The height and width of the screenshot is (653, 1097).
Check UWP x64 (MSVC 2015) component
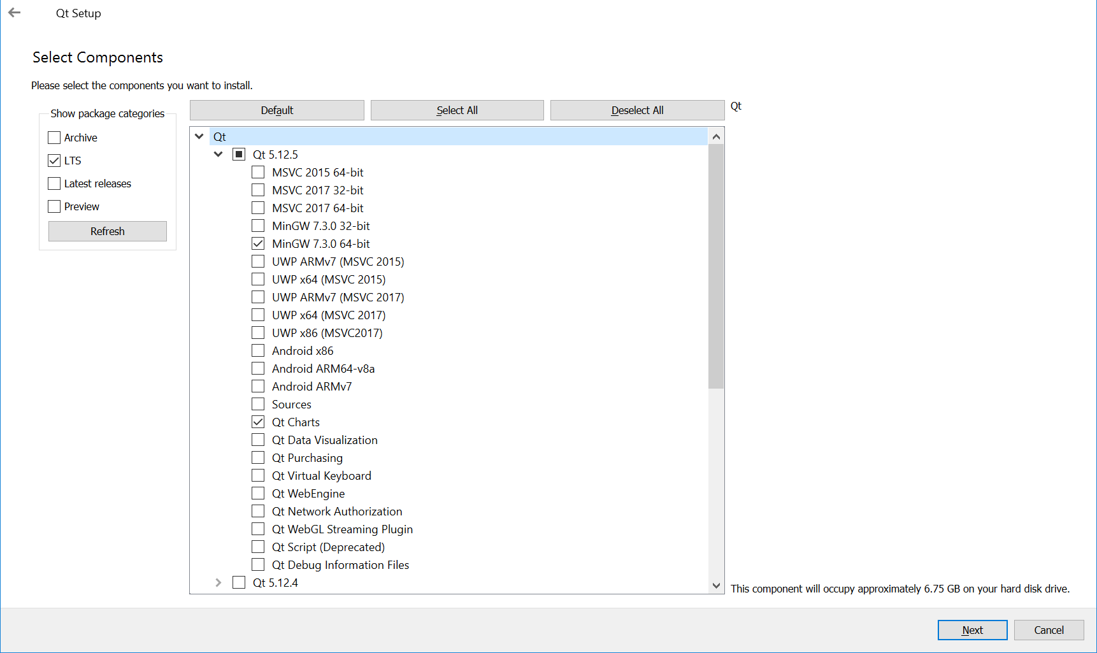click(258, 279)
